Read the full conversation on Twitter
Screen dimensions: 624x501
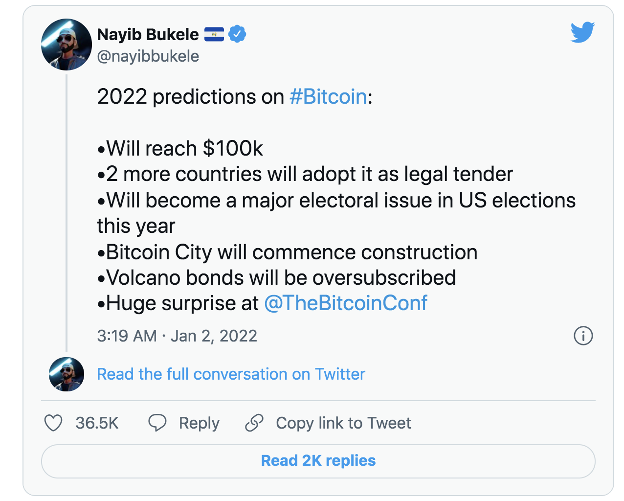(x=231, y=374)
